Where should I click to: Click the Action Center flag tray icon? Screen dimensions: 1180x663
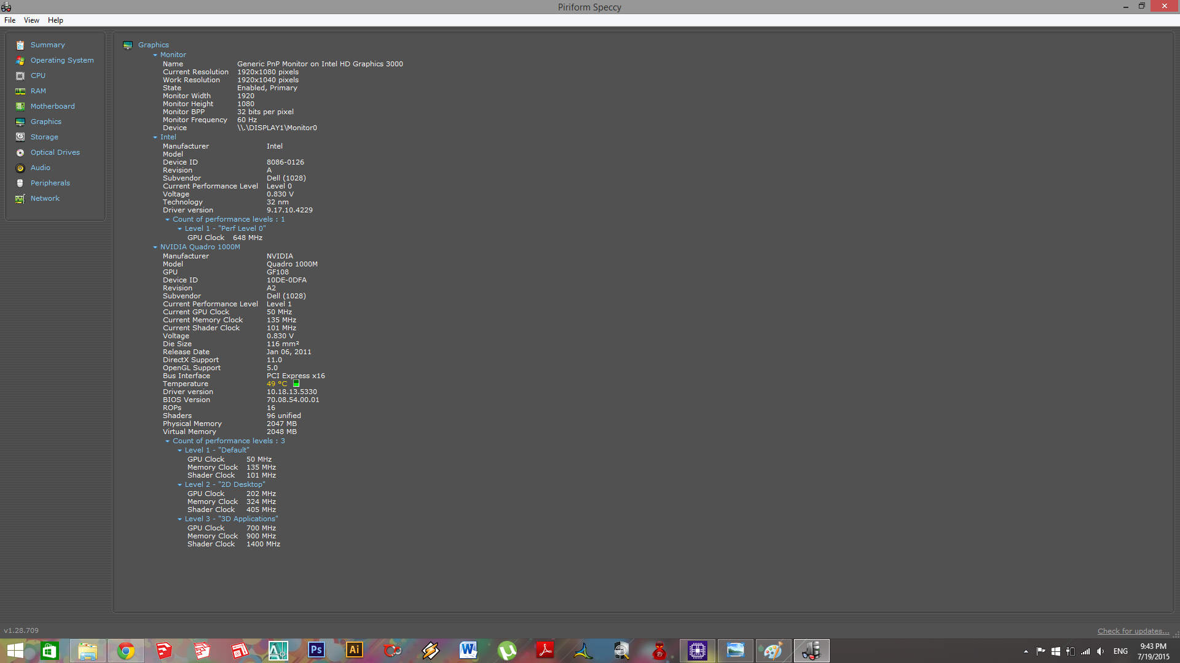coord(1040,651)
